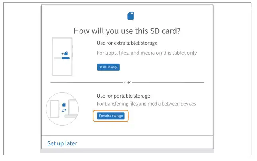257x161 pixels.
Task: Click the small SD card above transfer arrows
Action: (64, 104)
